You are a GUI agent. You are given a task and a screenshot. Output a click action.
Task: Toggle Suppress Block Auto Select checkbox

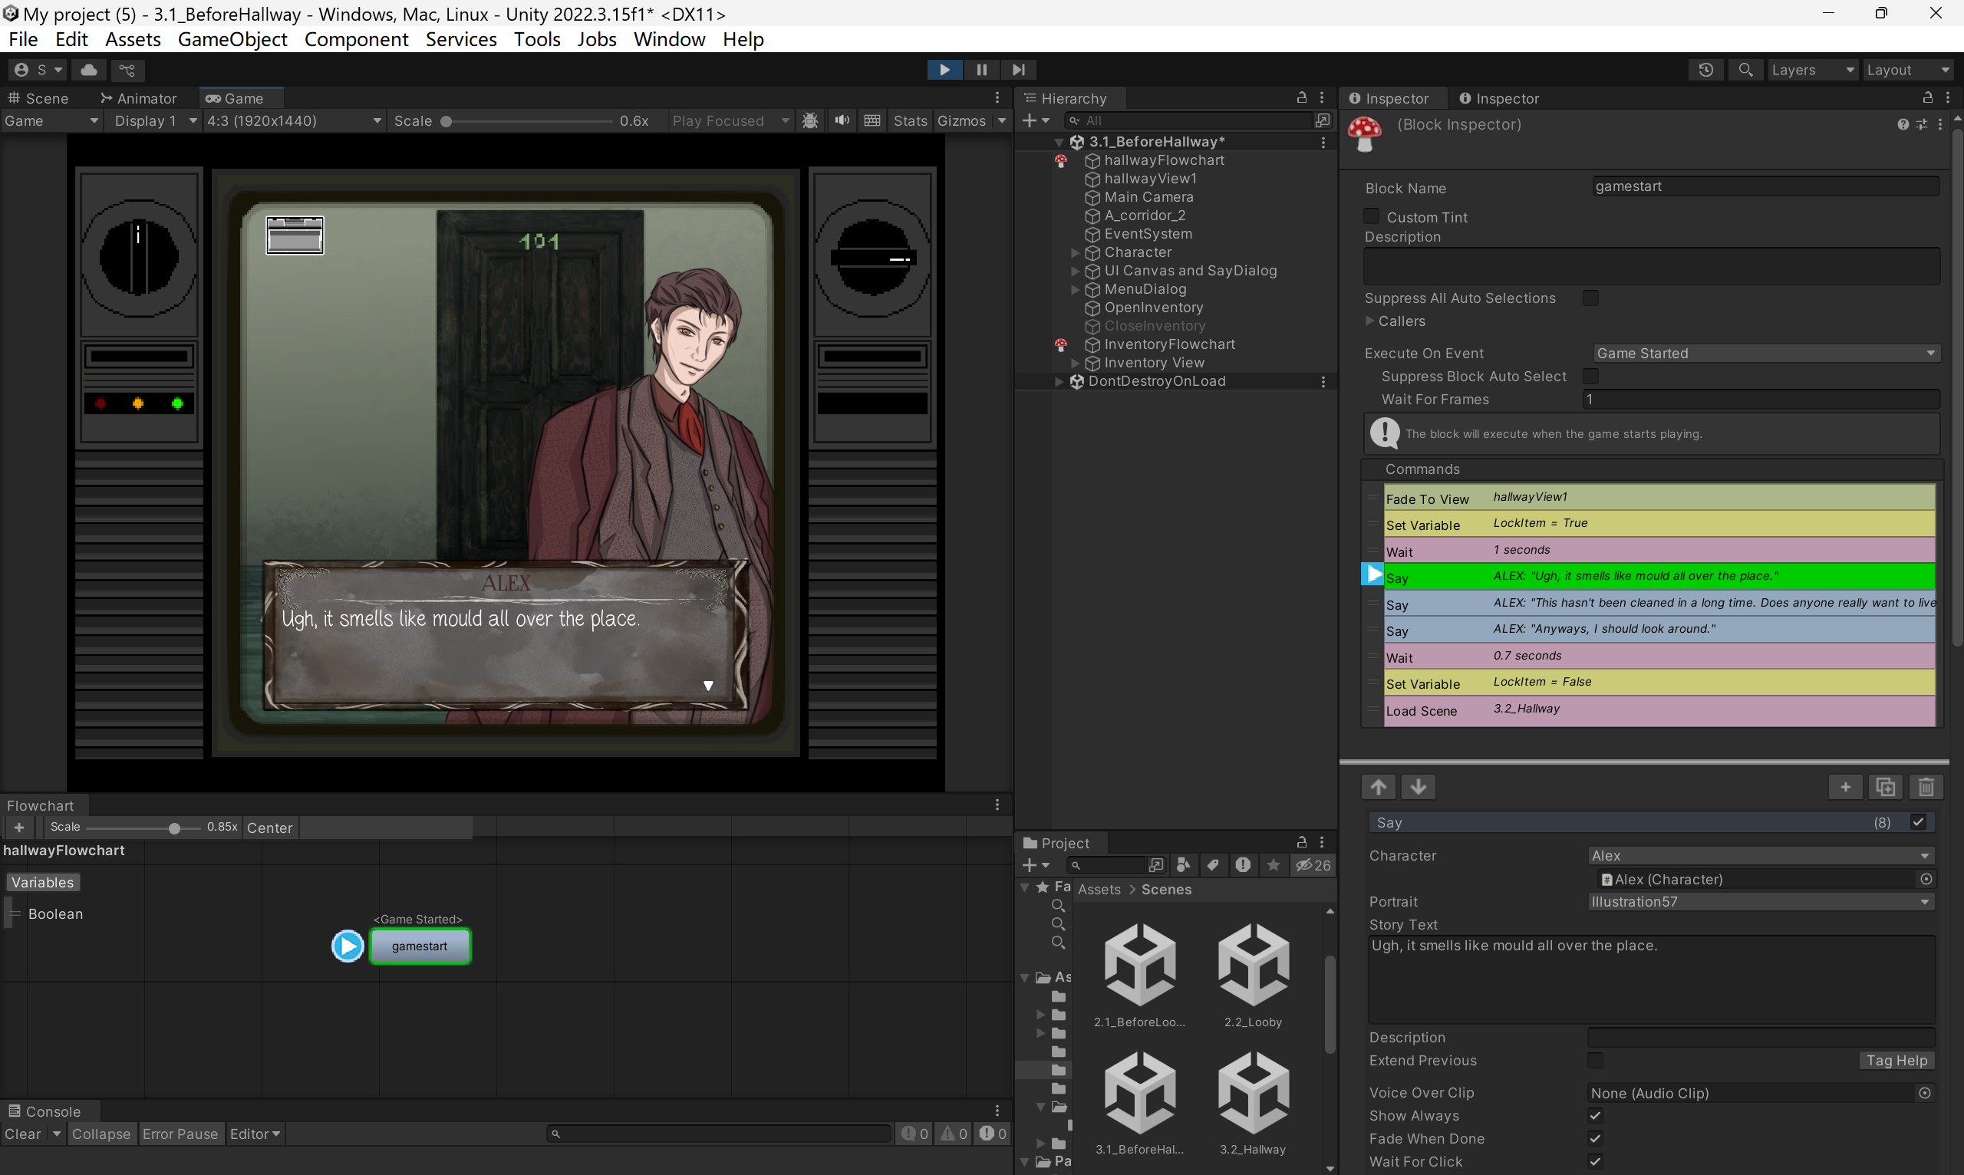pos(1590,376)
